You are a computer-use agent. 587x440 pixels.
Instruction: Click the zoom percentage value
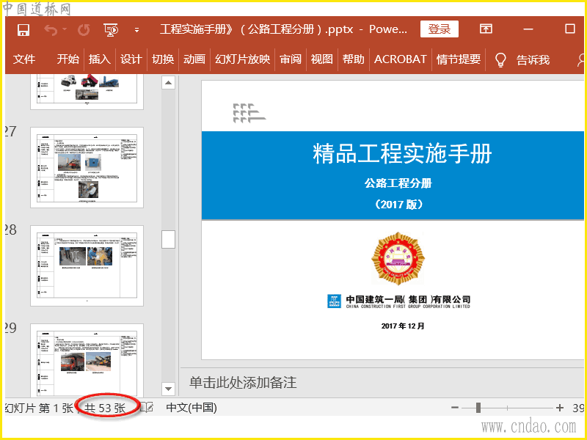(578, 408)
